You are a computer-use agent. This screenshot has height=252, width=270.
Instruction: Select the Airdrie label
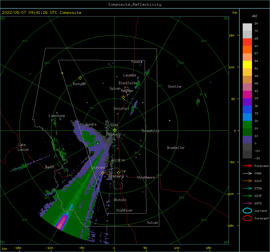pos(118,160)
